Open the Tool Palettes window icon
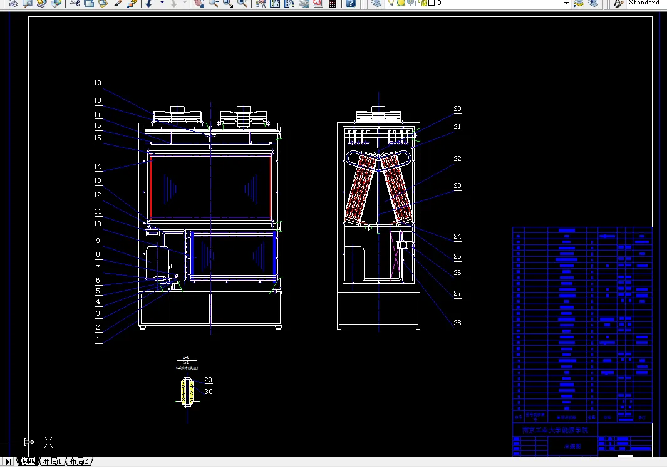Image resolution: width=667 pixels, height=468 pixels. pos(289,3)
